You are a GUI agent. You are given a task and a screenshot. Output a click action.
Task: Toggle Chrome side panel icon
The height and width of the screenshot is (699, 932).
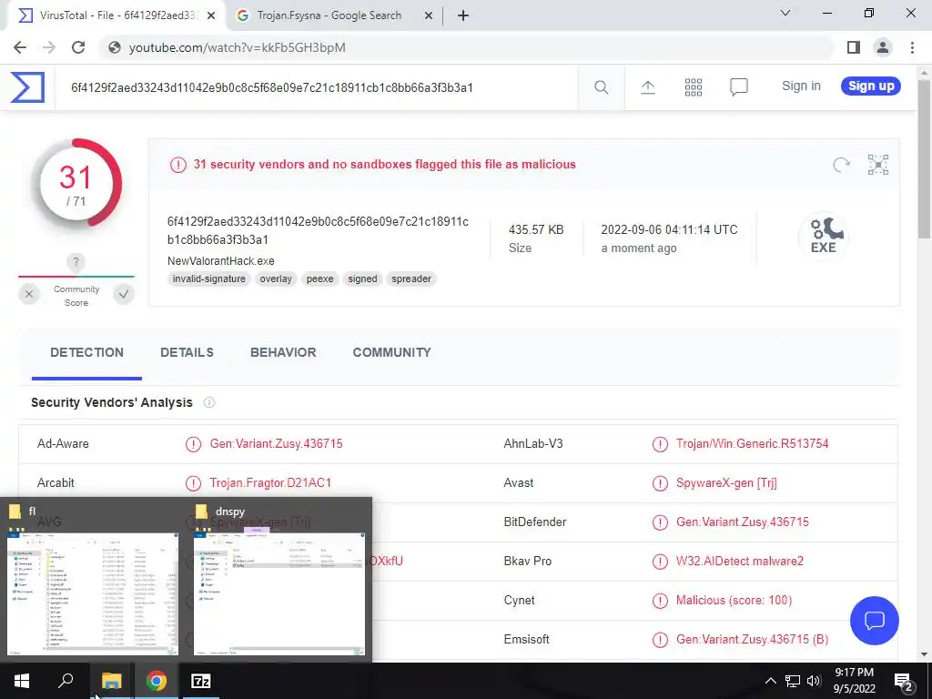pyautogui.click(x=854, y=47)
